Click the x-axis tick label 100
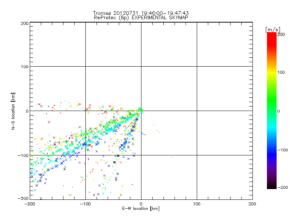Image resolution: width=297 pixels, height=222 pixels. [x=196, y=203]
